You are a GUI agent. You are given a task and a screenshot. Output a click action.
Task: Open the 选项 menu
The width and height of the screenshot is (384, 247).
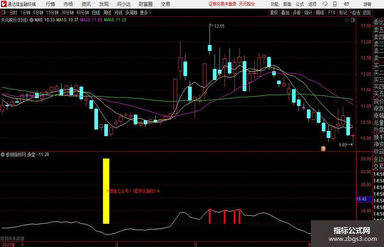(312, 4)
